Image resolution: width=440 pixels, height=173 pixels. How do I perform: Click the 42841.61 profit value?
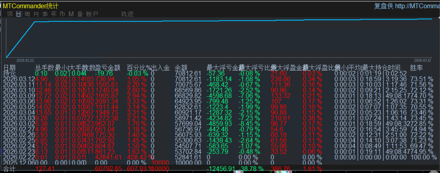click(x=108, y=157)
